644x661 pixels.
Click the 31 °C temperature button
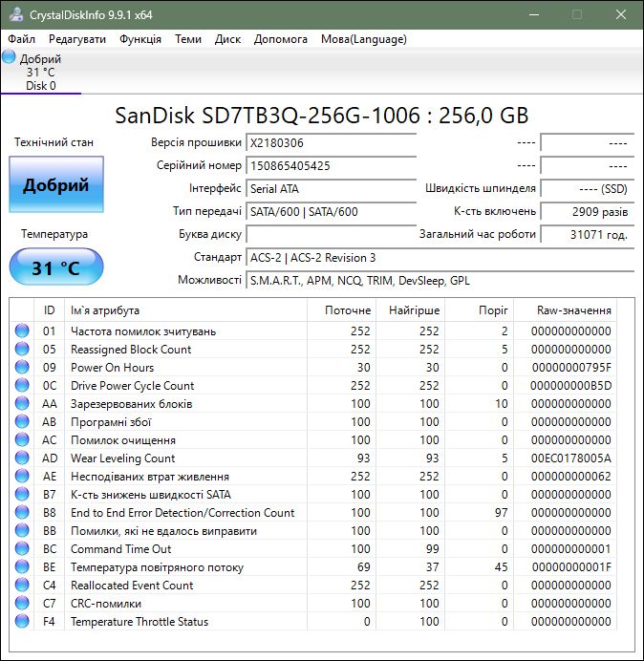pyautogui.click(x=56, y=267)
